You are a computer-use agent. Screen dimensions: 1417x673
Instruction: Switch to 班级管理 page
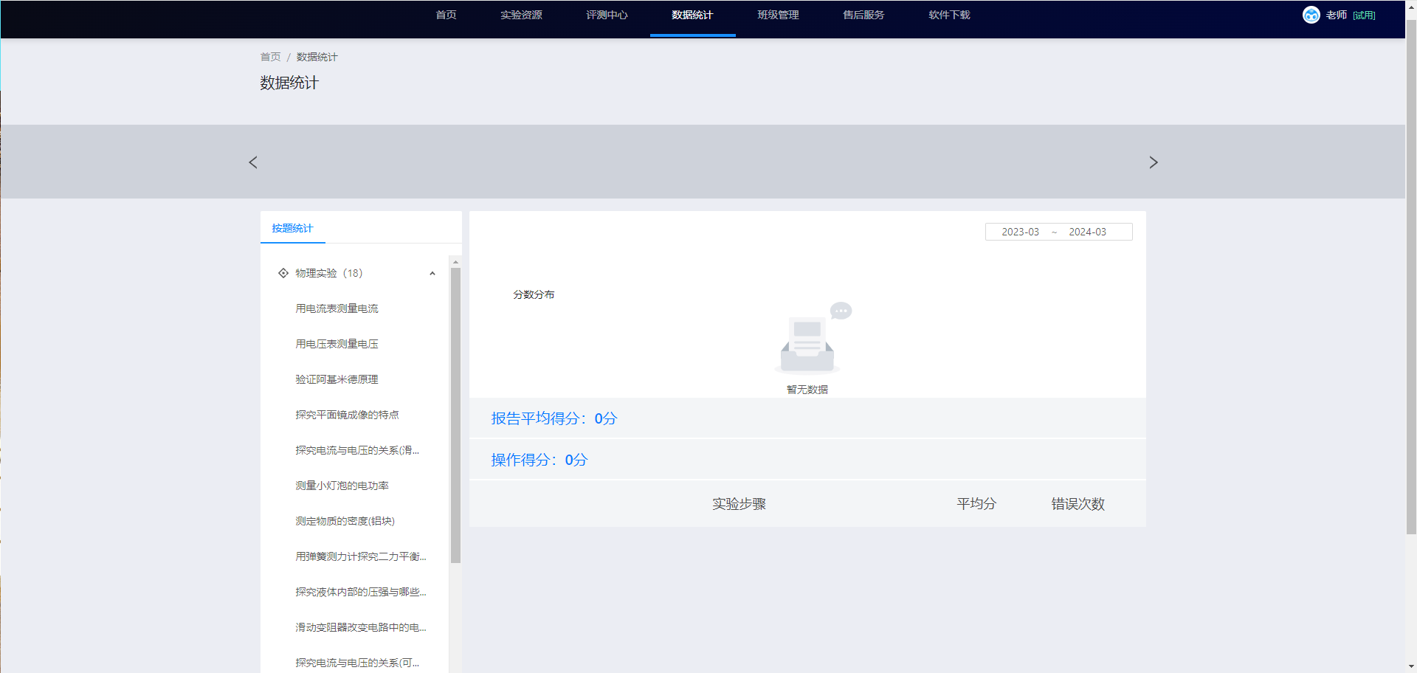[778, 15]
